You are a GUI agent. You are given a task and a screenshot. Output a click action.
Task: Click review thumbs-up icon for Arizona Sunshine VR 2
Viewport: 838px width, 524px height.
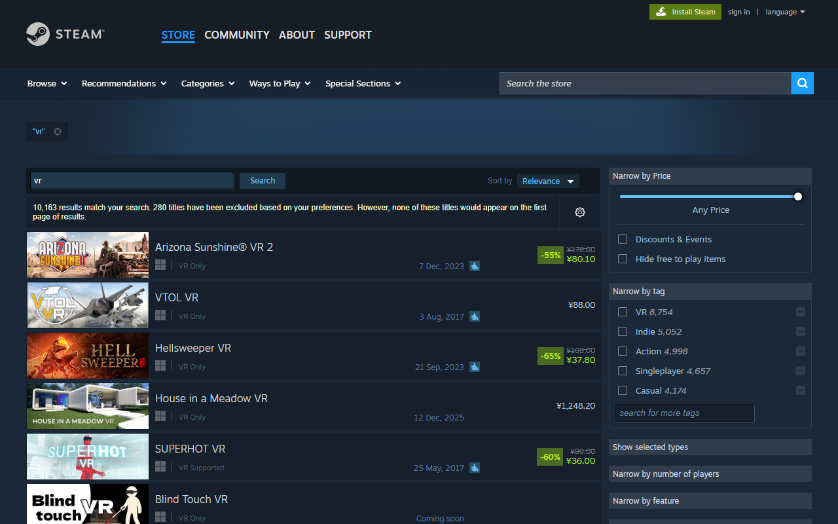pyautogui.click(x=475, y=266)
